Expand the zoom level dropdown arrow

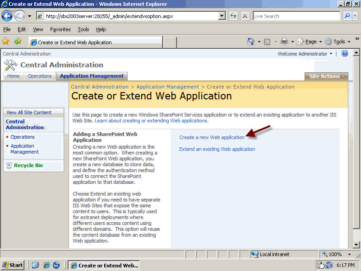click(x=349, y=254)
